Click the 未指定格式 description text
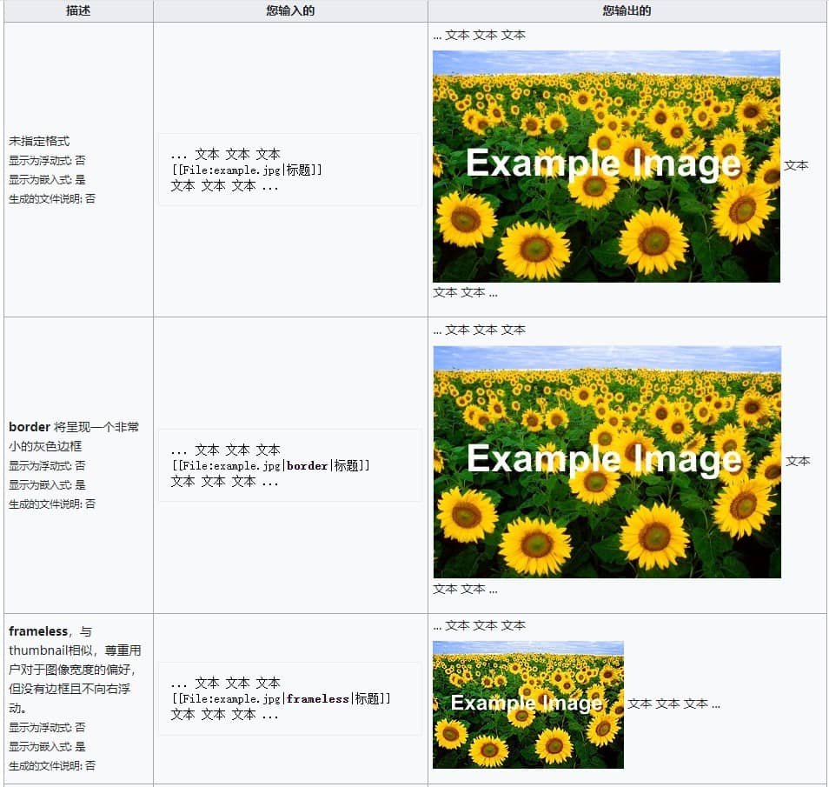This screenshot has width=829, height=787. click(39, 141)
